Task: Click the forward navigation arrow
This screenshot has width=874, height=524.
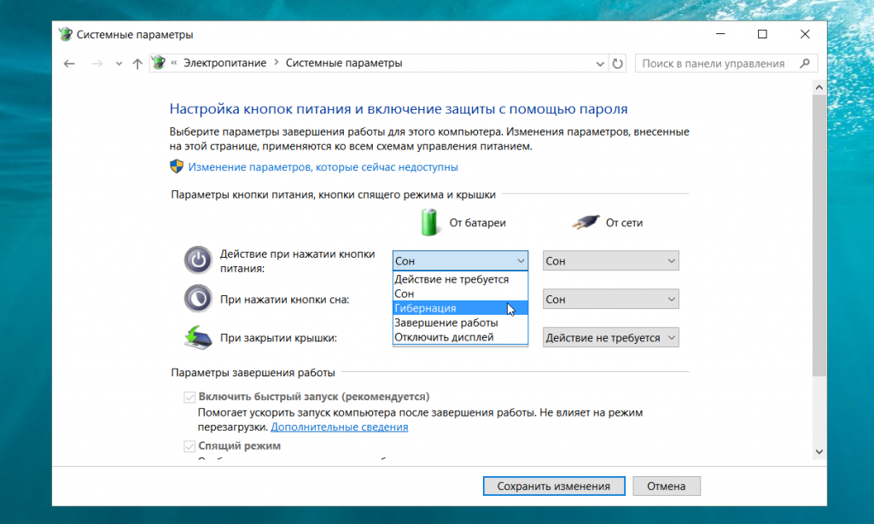Action: click(97, 63)
